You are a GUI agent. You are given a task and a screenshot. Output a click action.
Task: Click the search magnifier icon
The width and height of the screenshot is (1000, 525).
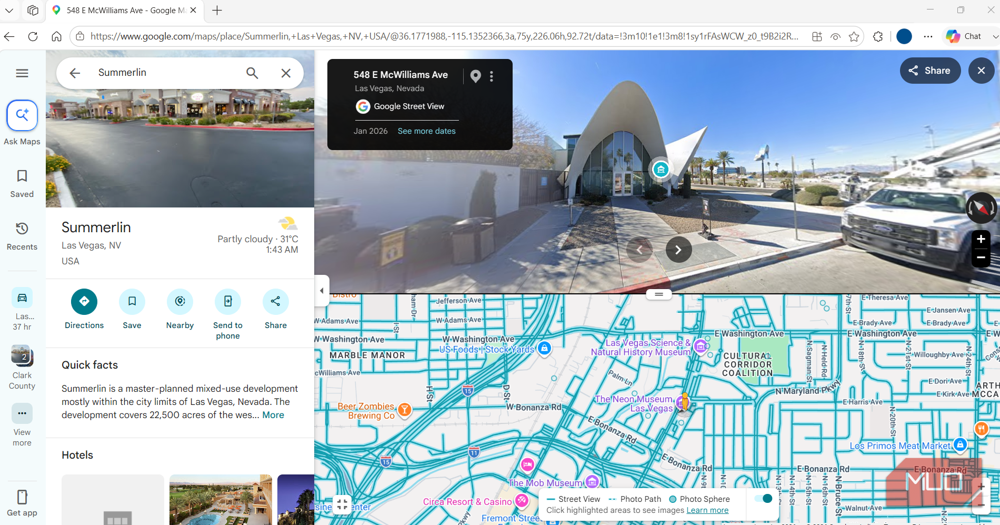252,73
